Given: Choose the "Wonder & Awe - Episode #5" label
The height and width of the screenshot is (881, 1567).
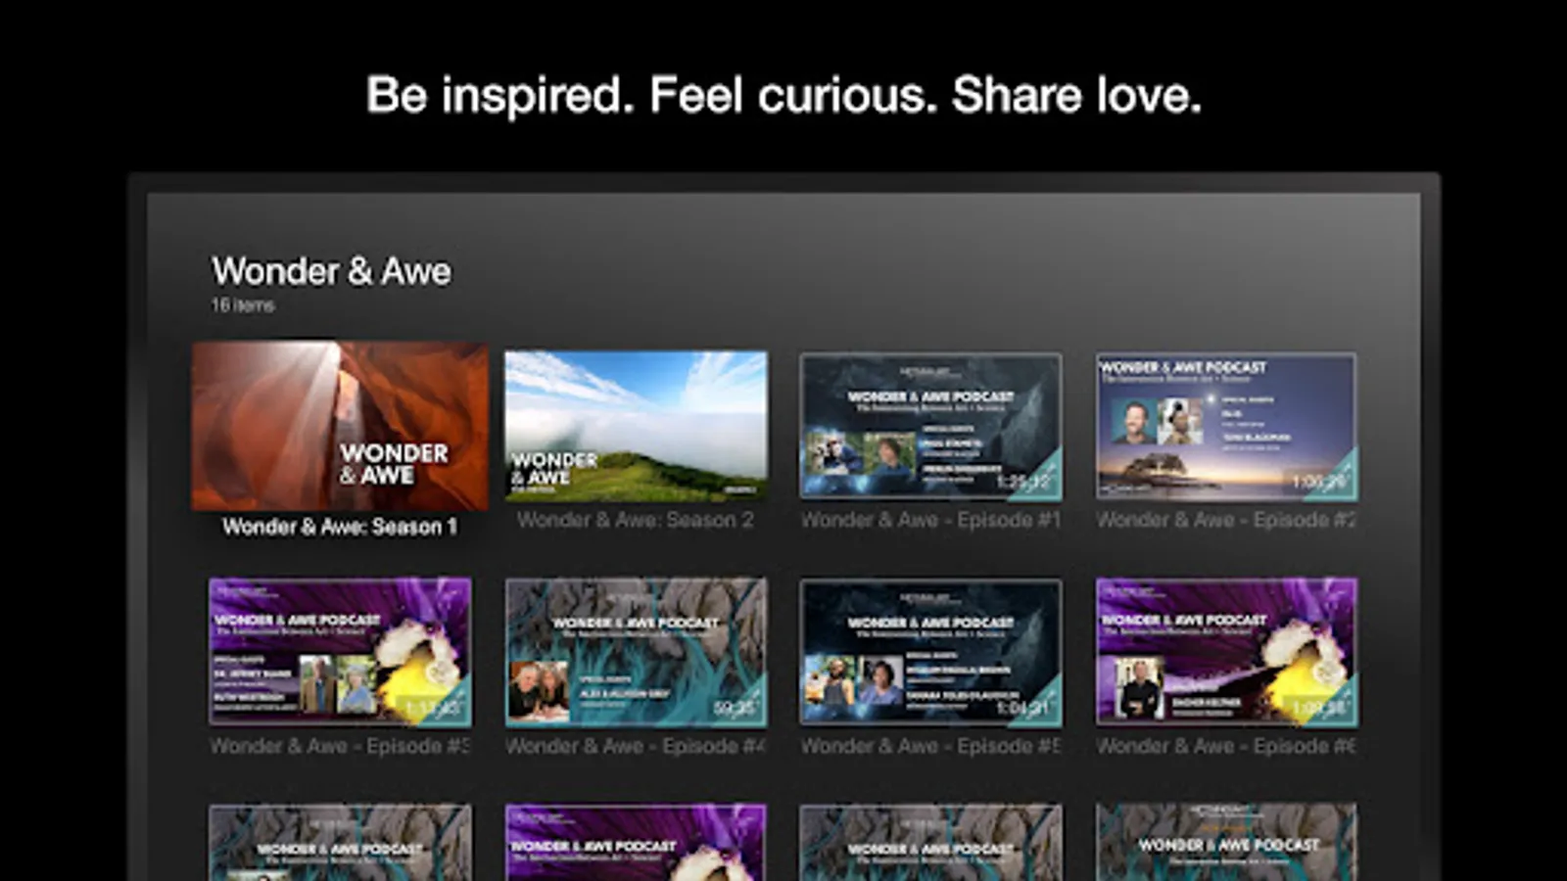Looking at the screenshot, I should 930,746.
